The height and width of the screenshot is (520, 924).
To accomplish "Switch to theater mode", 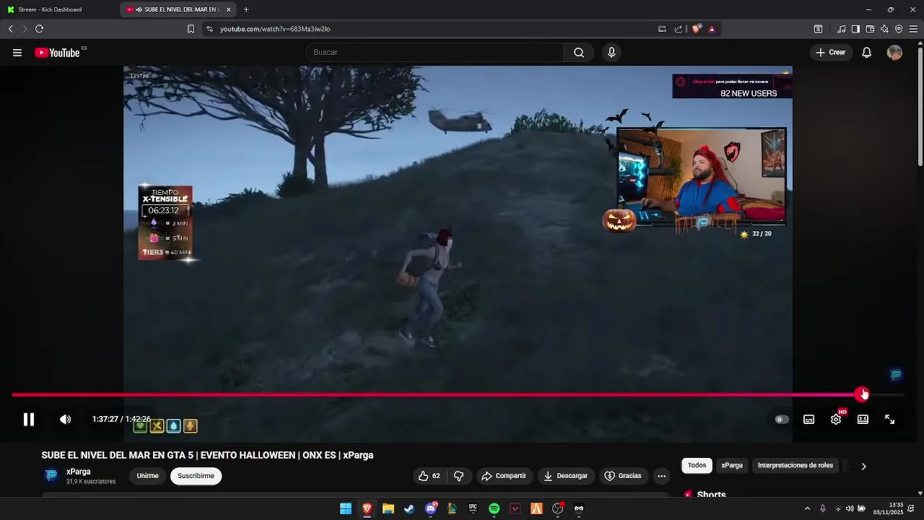I will tap(863, 420).
